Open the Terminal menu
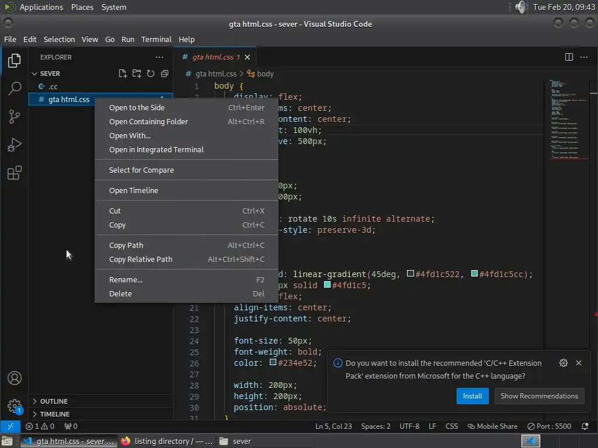 [156, 39]
